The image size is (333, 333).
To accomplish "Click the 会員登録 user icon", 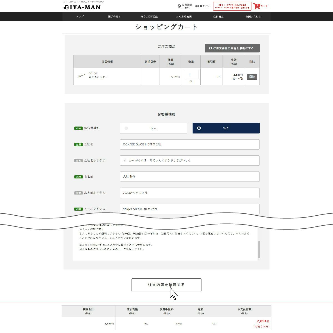I will pos(179,6).
